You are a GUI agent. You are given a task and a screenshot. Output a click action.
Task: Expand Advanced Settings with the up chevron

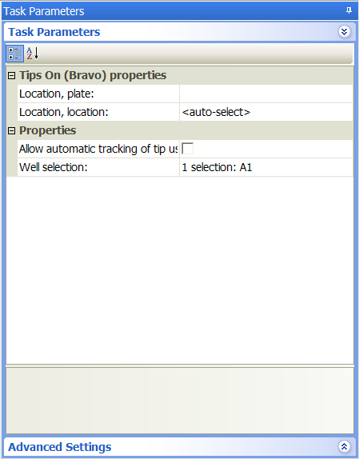tap(345, 446)
